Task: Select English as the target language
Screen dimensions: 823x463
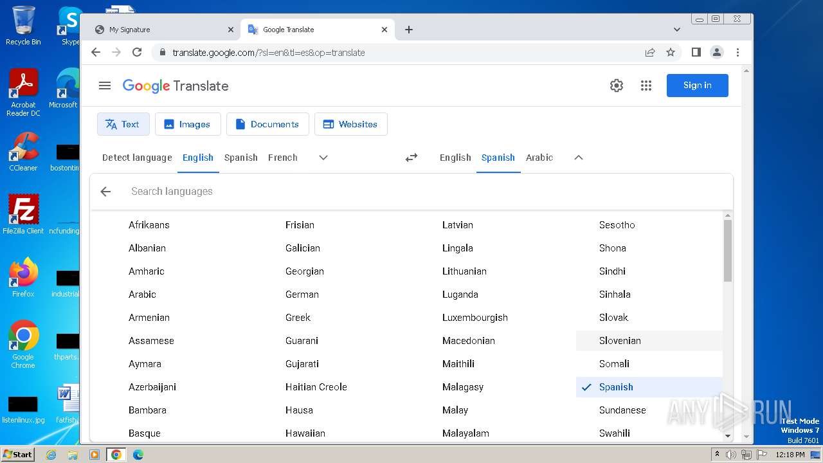Action: click(455, 158)
